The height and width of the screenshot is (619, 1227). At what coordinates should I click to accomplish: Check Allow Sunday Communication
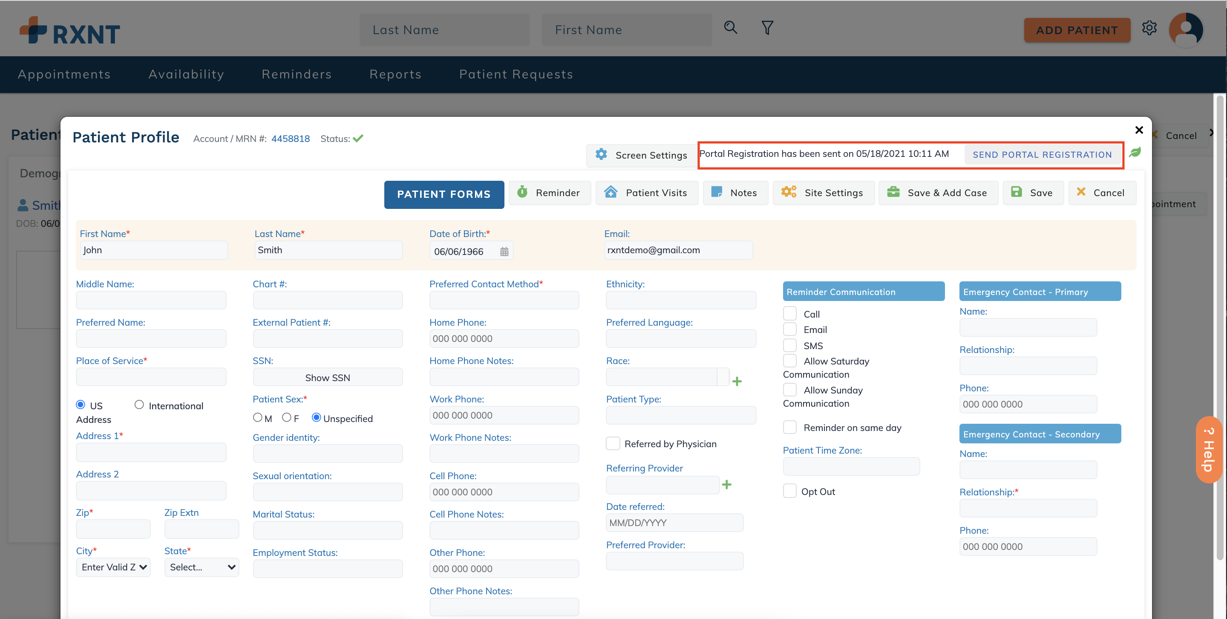[x=789, y=390]
